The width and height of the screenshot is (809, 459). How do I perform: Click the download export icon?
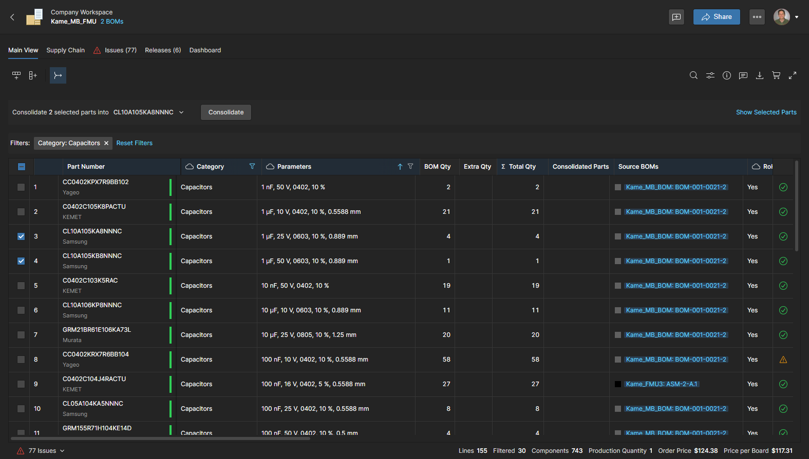point(759,75)
